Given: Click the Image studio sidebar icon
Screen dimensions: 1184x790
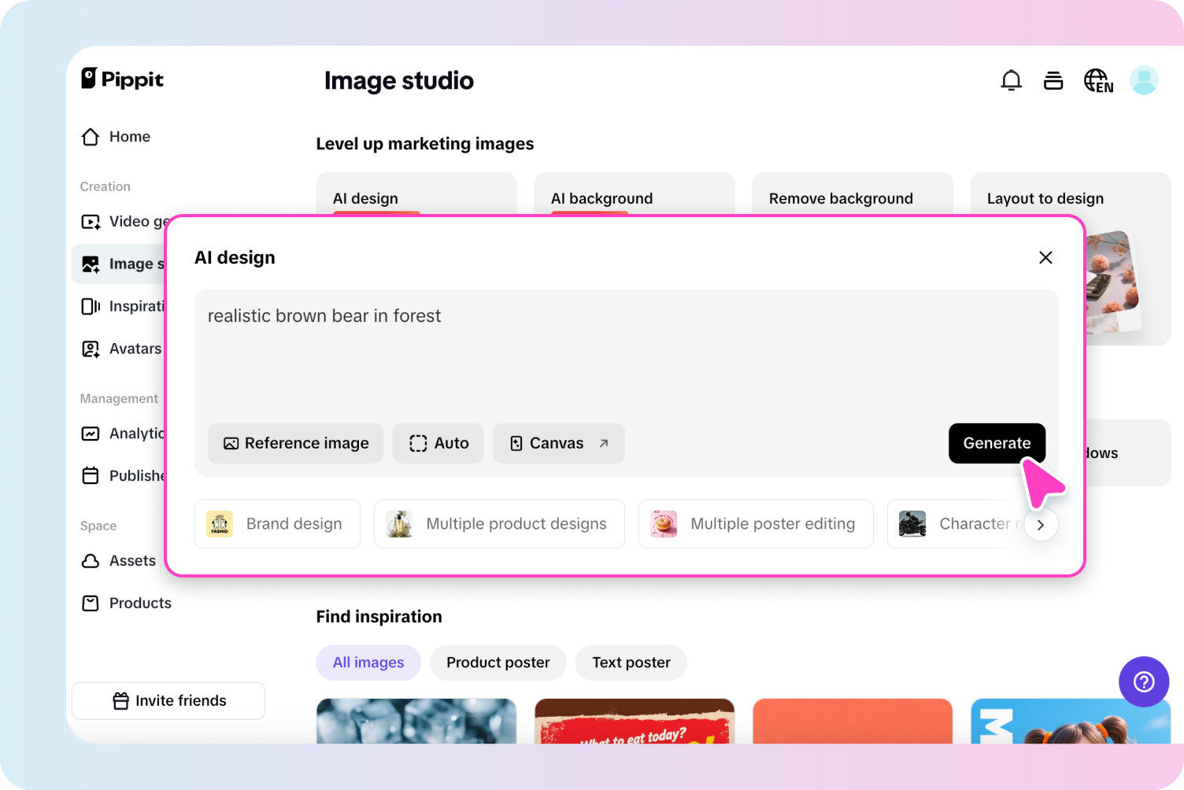Looking at the screenshot, I should point(91,264).
